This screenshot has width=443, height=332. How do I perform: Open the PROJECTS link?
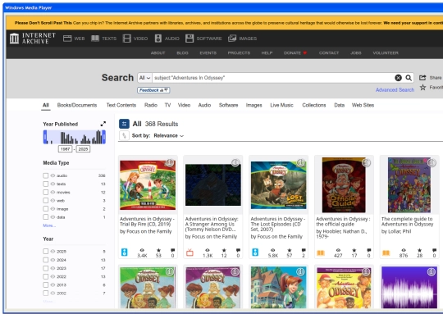click(239, 52)
